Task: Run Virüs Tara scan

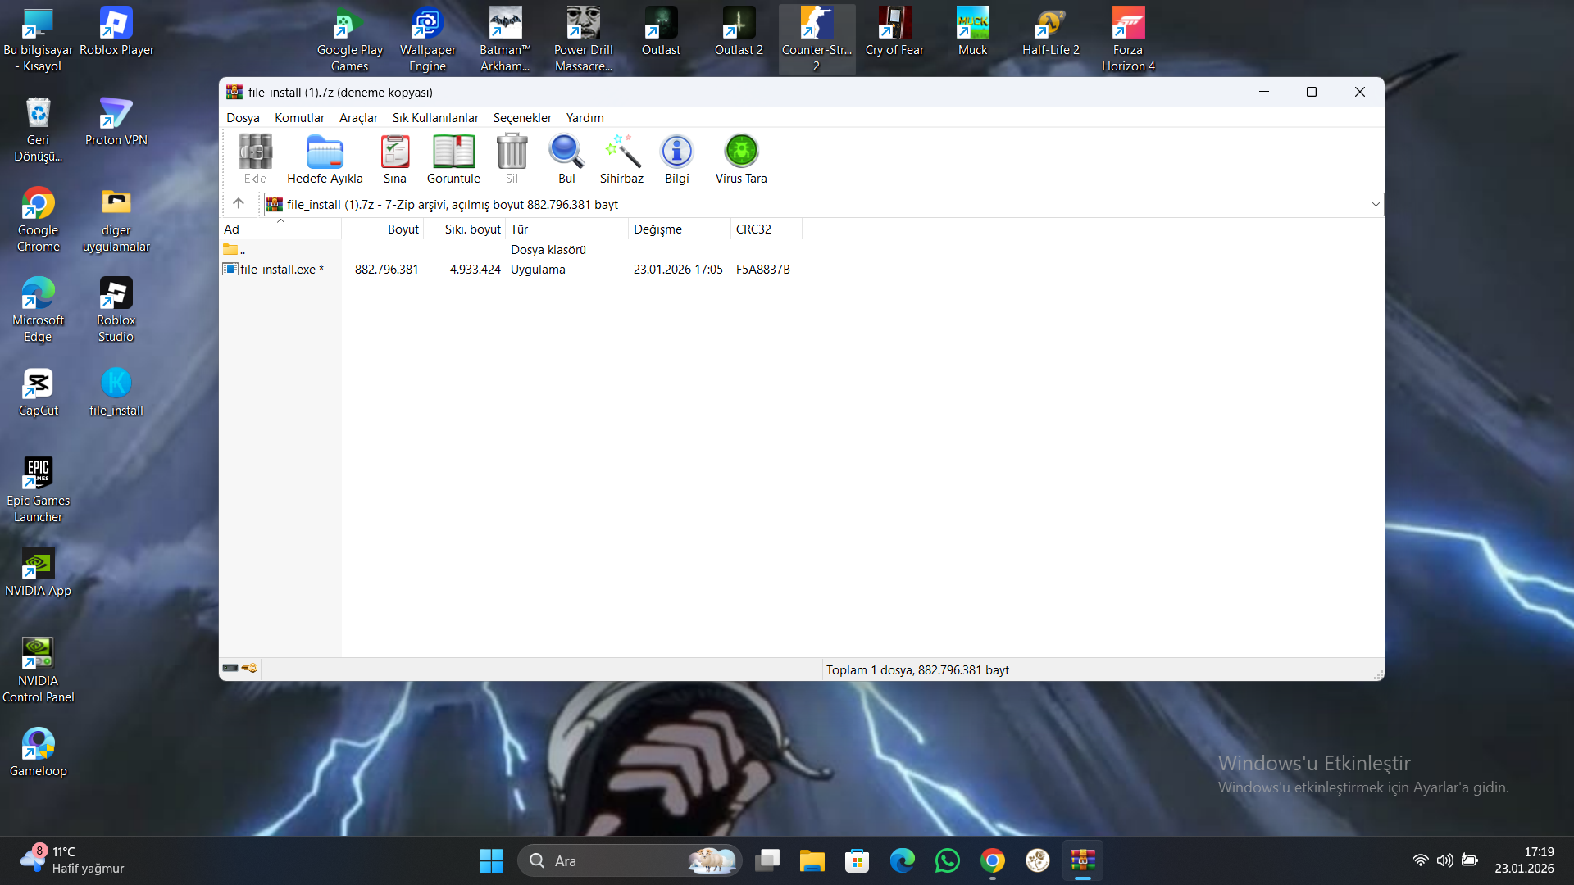Action: pos(741,159)
